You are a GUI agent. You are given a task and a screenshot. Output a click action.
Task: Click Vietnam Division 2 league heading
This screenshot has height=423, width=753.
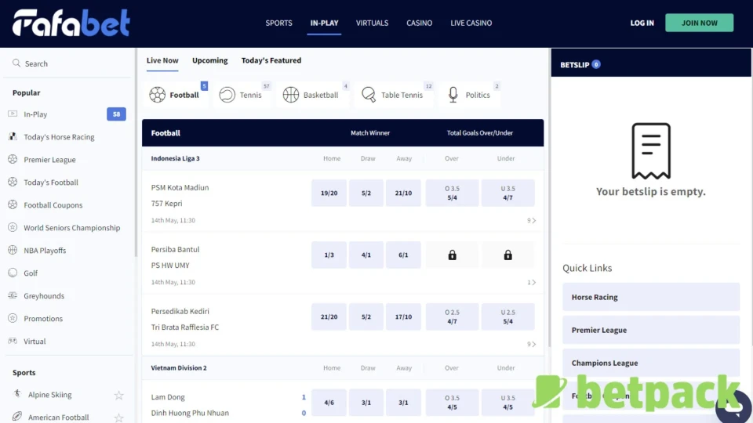pos(179,368)
